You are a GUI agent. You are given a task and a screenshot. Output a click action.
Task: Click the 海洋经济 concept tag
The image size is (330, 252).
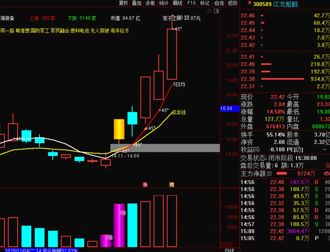coord(120,31)
